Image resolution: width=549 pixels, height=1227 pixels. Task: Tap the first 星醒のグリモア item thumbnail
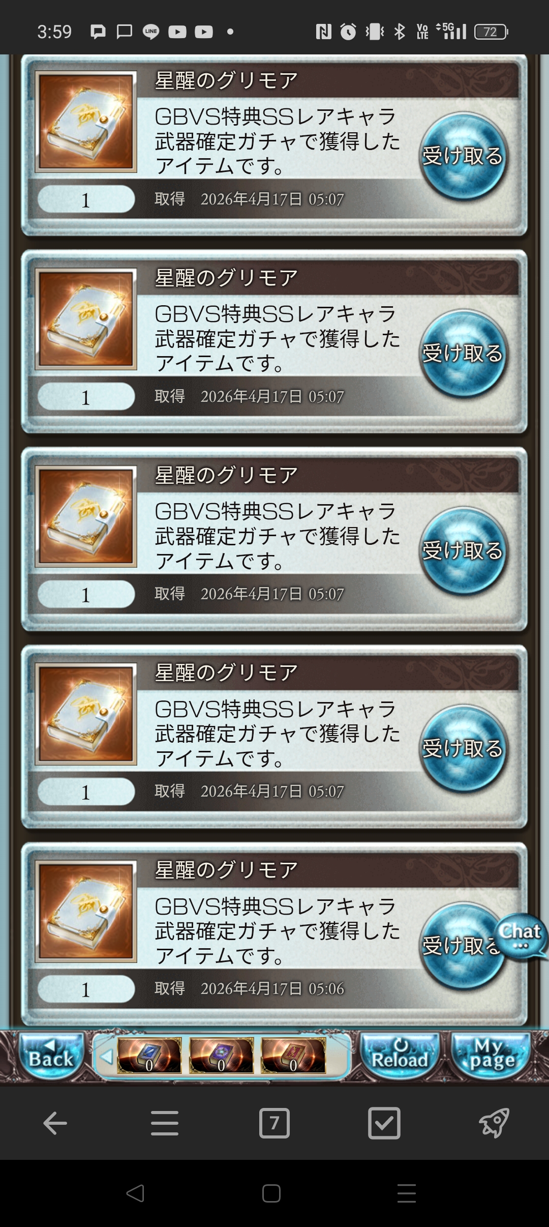tap(86, 122)
